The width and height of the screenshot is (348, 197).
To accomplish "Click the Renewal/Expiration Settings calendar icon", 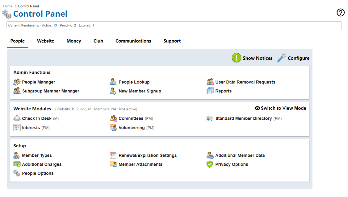I will coord(113,155).
